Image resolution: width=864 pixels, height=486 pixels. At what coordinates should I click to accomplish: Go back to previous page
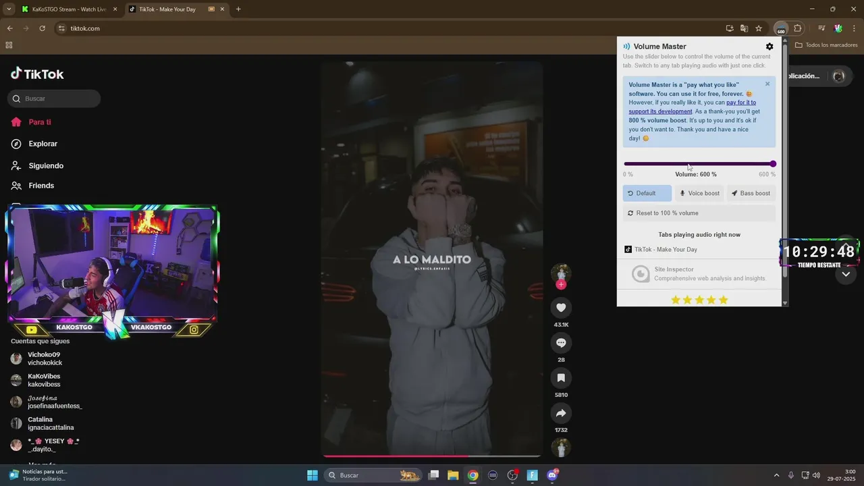click(x=9, y=28)
